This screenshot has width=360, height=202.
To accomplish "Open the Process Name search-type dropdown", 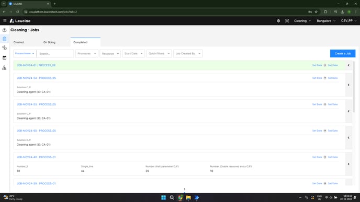I will (25, 54).
